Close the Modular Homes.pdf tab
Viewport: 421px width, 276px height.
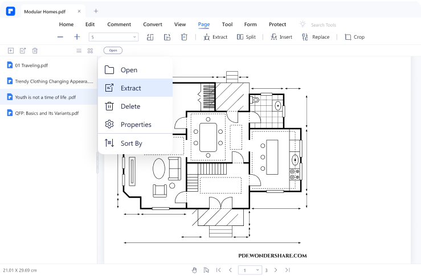79,11
